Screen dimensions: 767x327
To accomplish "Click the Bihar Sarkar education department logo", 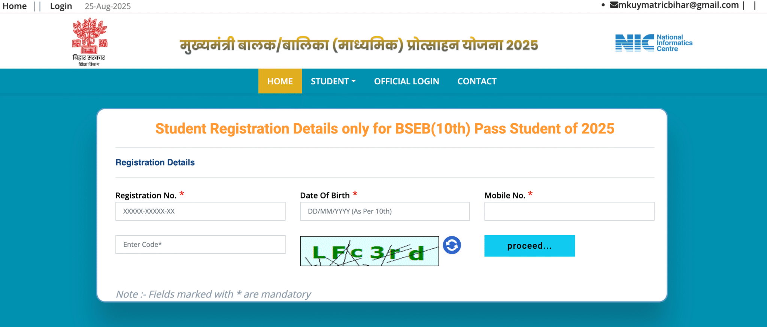I will 89,41.
